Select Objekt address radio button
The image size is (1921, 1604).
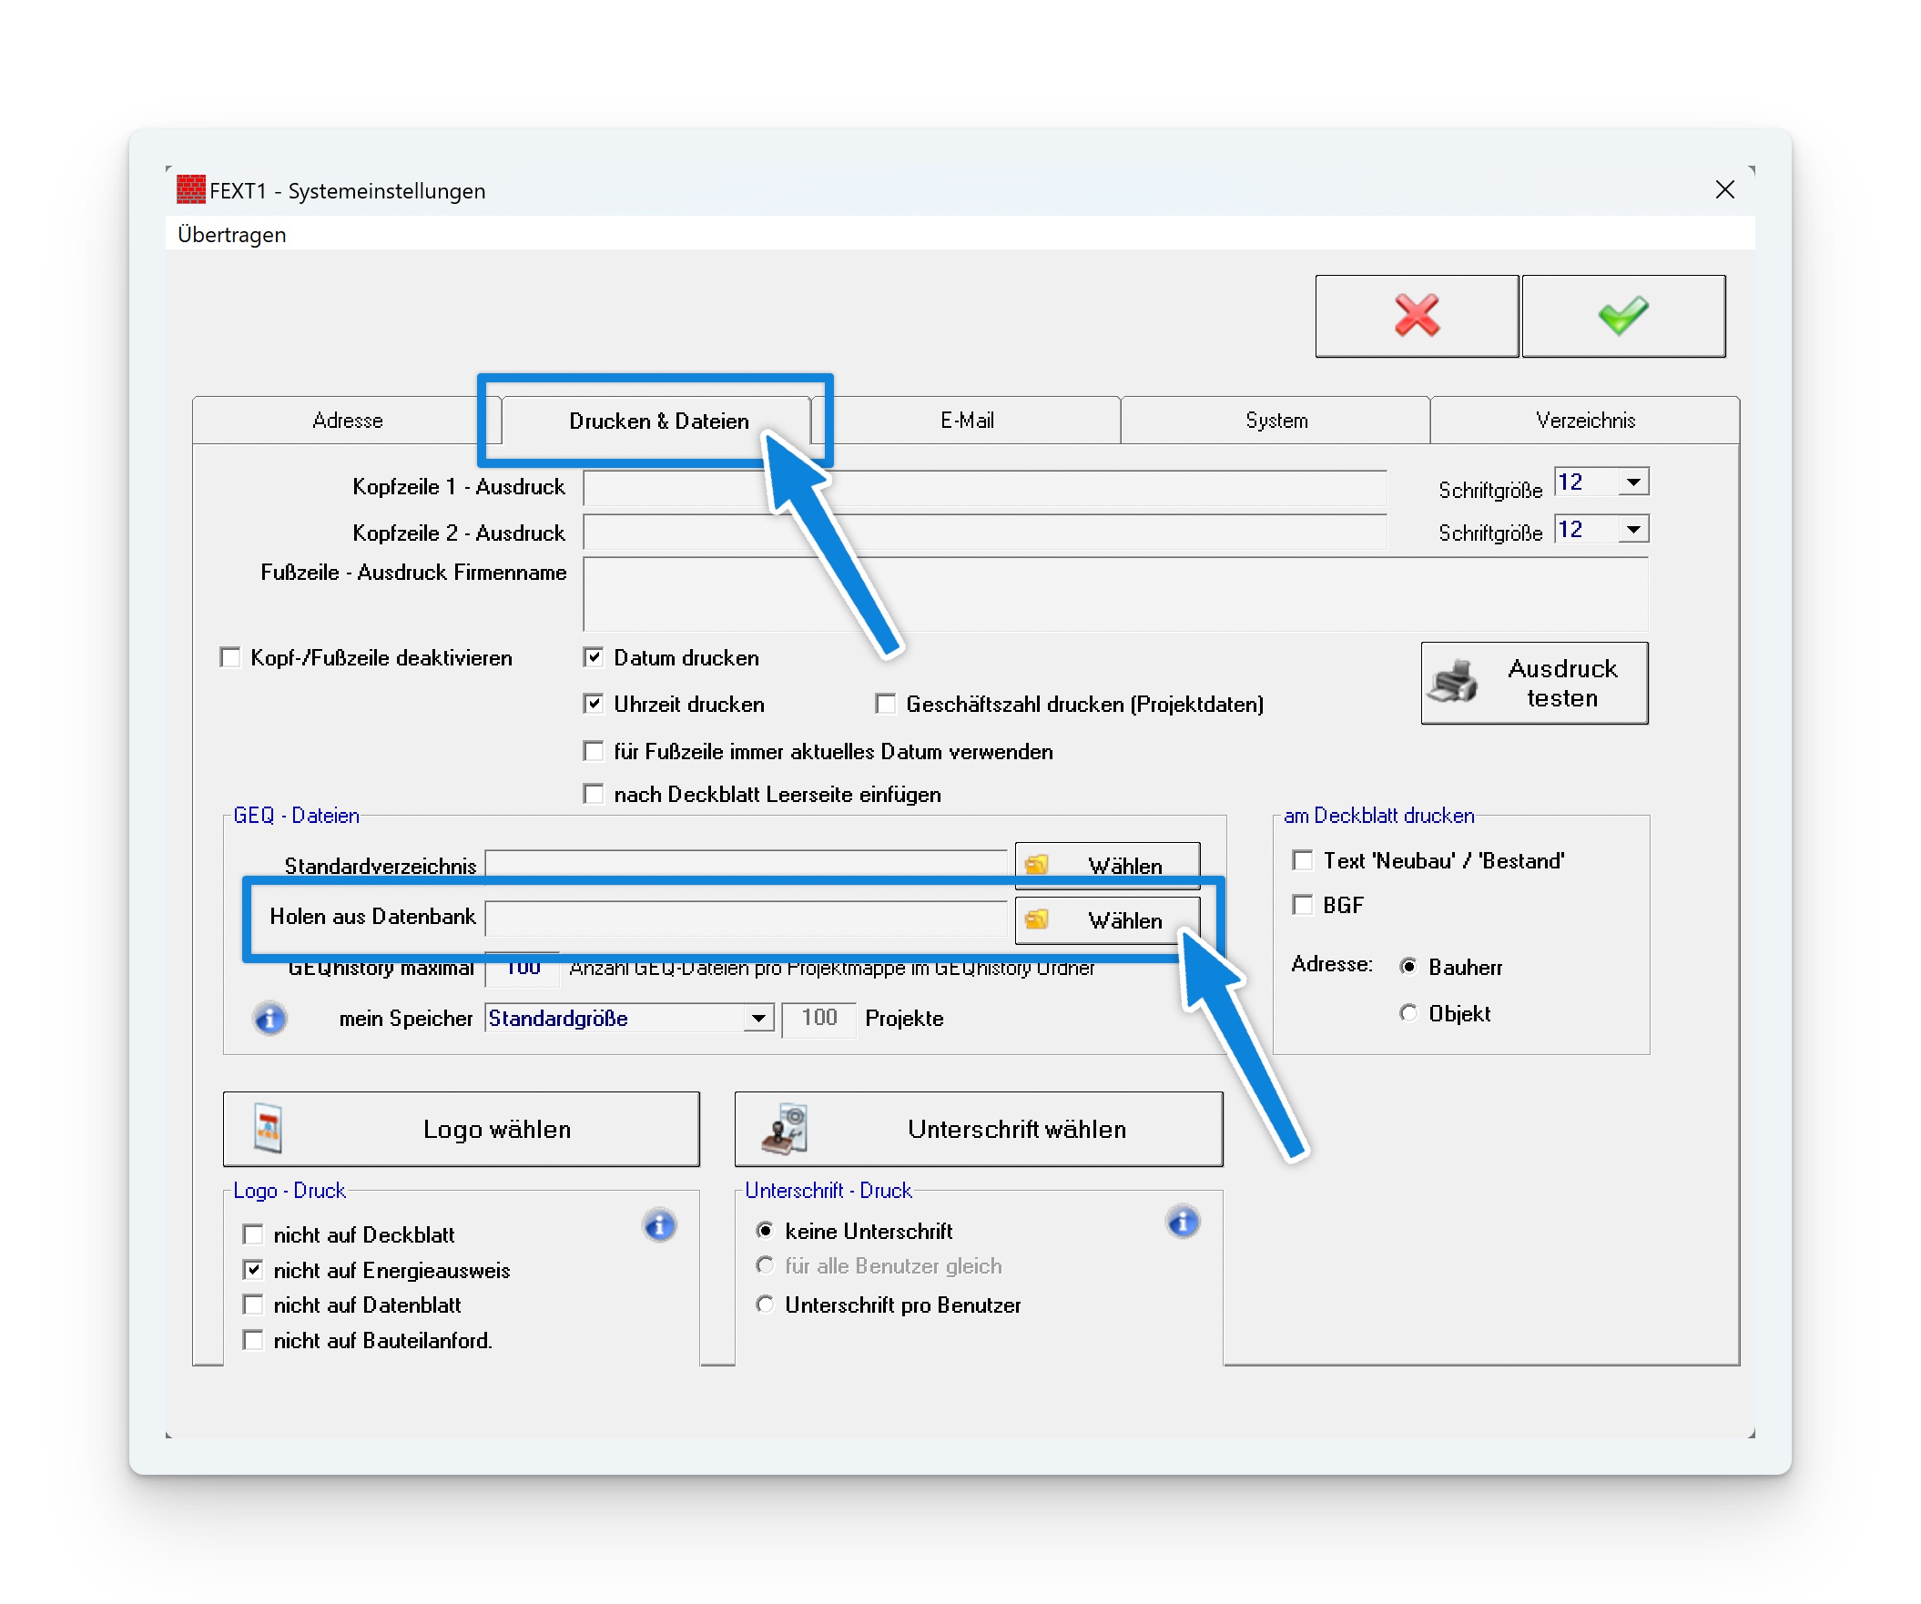(x=1408, y=1013)
